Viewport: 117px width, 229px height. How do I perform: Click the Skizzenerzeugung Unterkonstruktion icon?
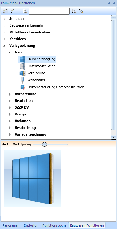23,87
